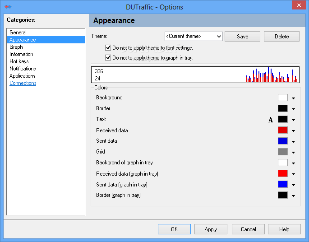
Task: Click the gray Grid color swatch
Action: click(282, 152)
